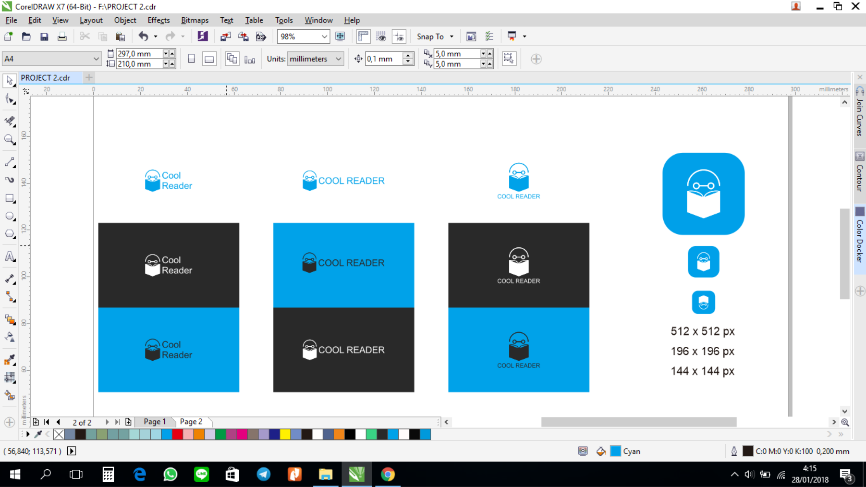
Task: Open the page height 210,0 mm dropdown arrow
Action: coord(166,64)
